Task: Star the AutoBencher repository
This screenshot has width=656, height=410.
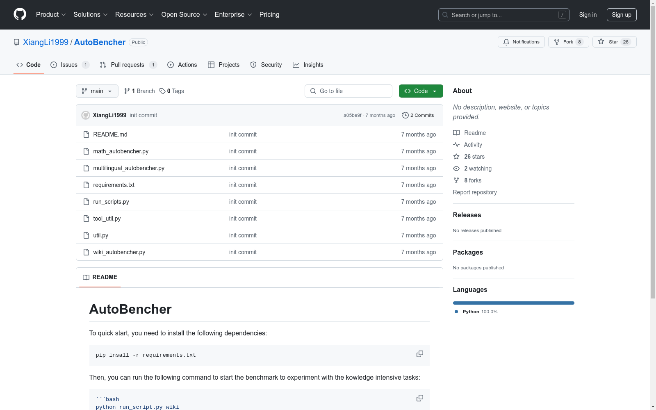Action: pos(614,42)
